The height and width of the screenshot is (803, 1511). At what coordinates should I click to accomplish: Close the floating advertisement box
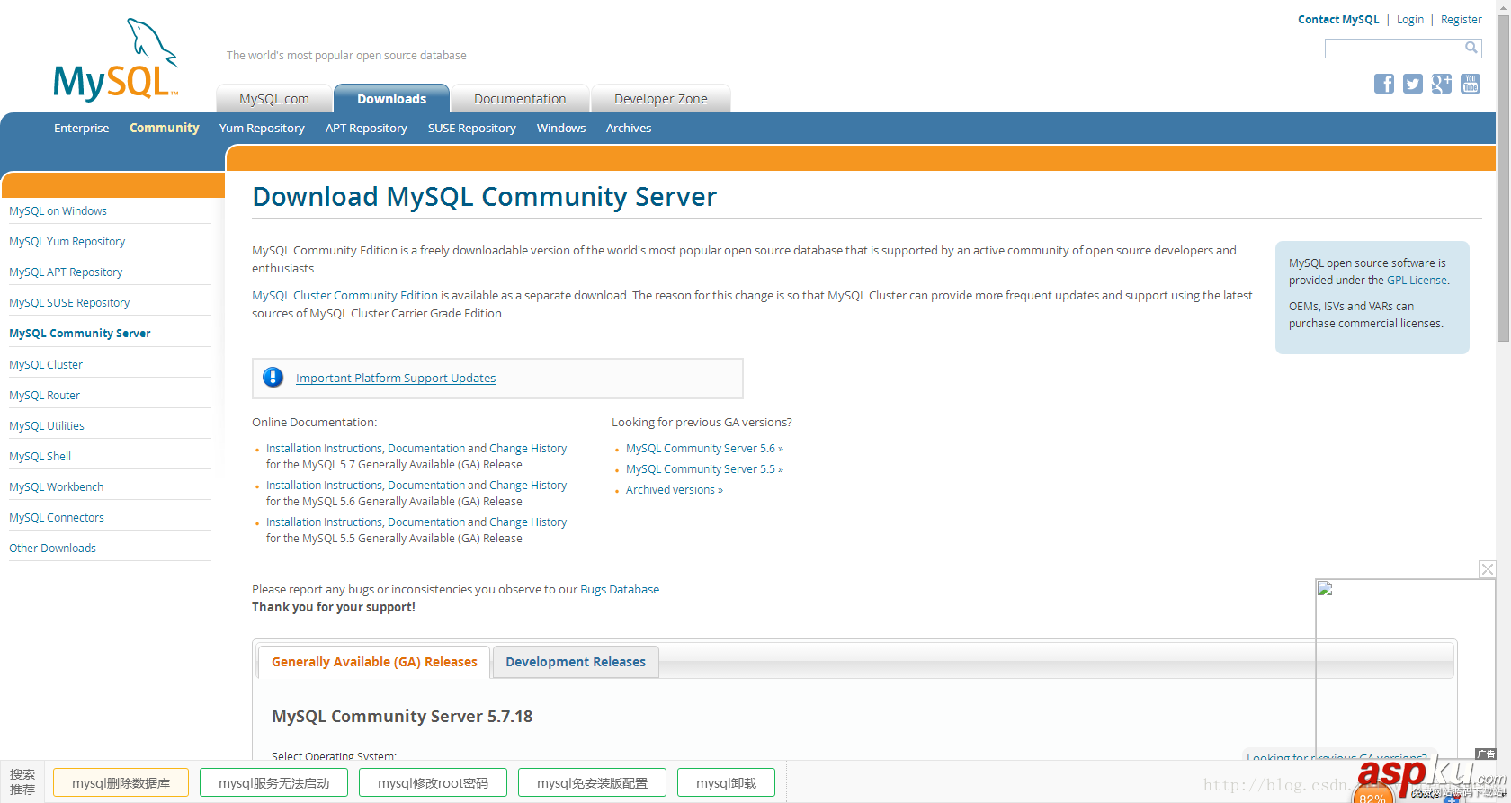[x=1488, y=569]
